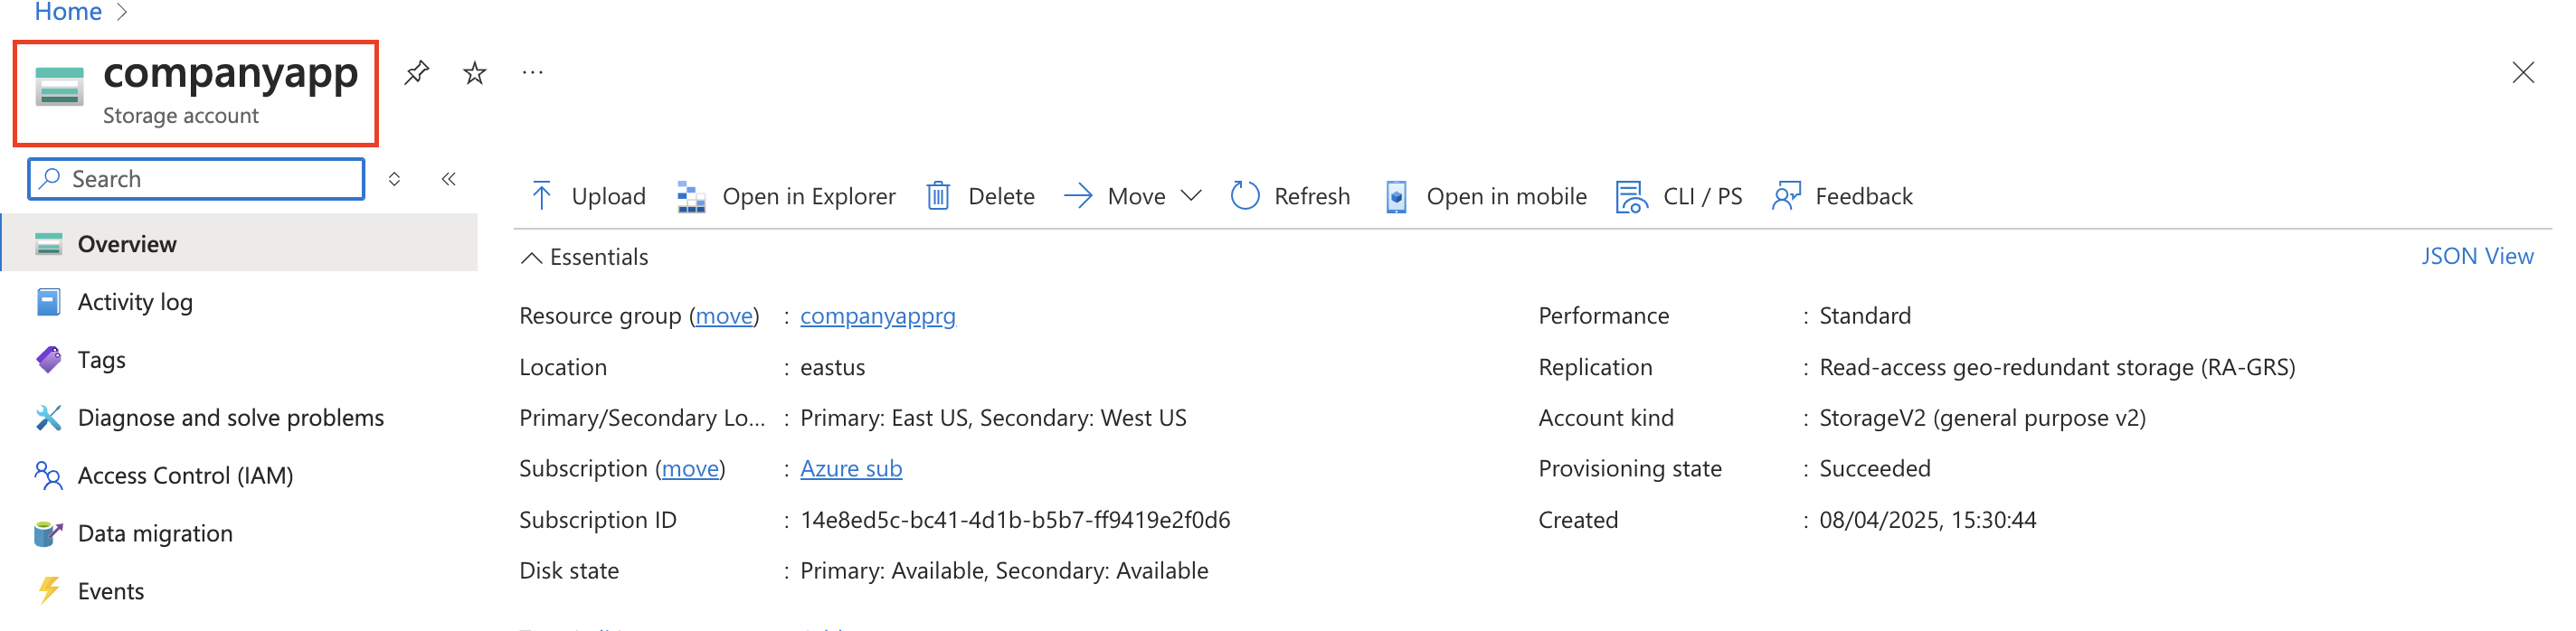Select the Subscription ID value 14e8ed5c-bc41-4d1b-b5b7-ff9419e2f0d6

[1015, 520]
